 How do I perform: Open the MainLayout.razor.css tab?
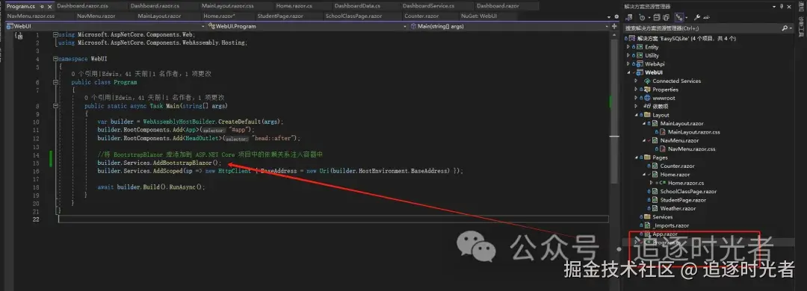[227, 6]
